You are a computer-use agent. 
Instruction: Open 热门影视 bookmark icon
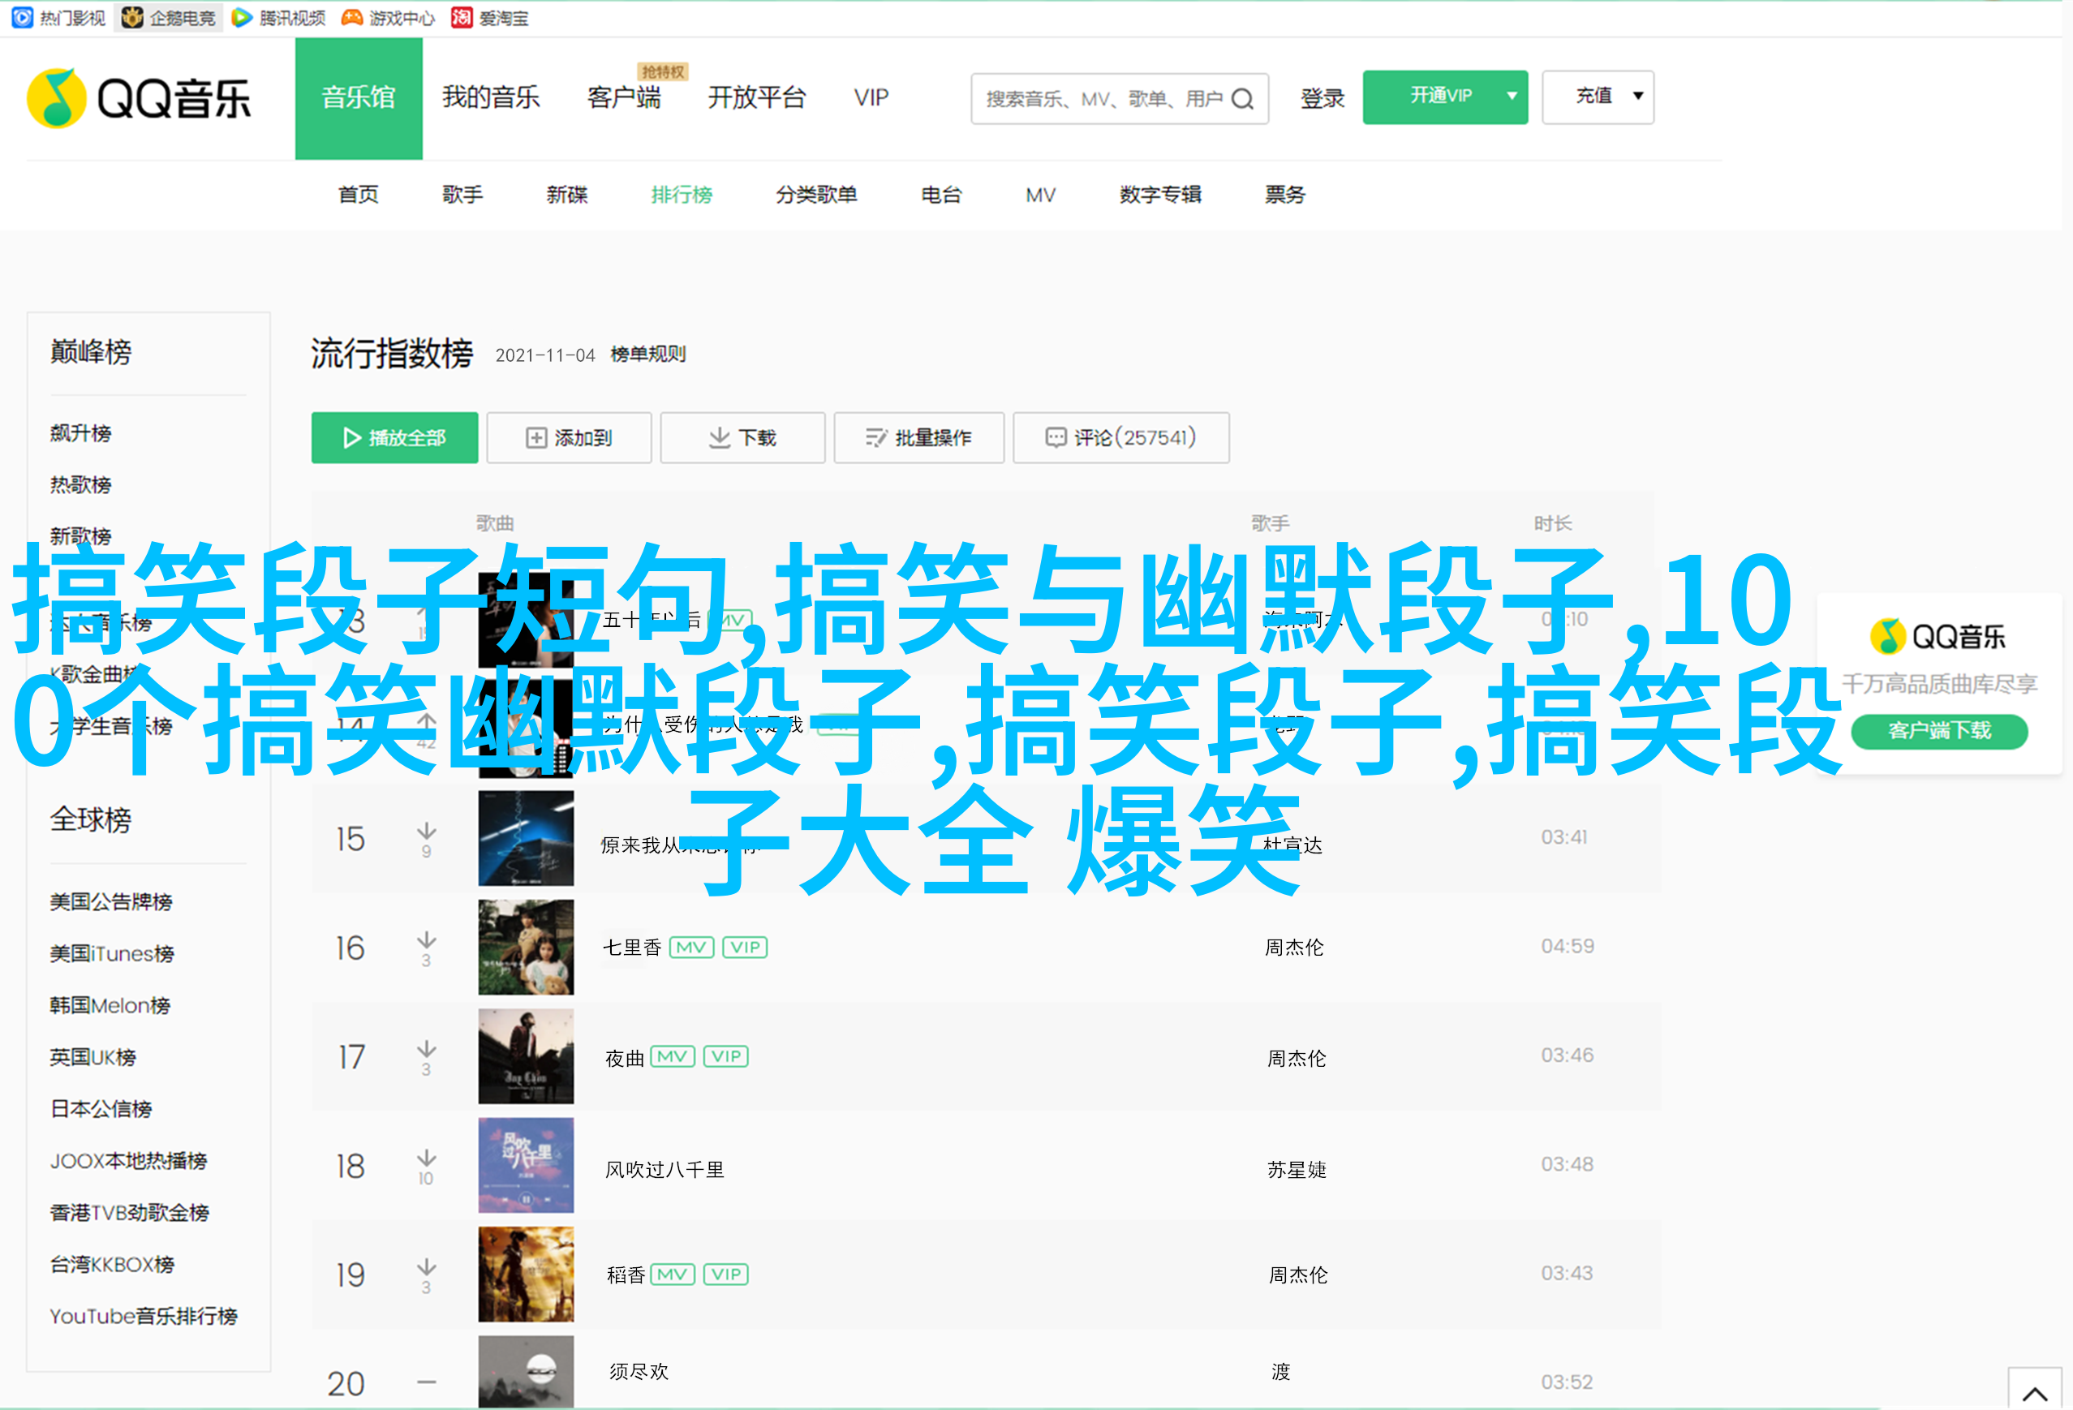pos(22,17)
